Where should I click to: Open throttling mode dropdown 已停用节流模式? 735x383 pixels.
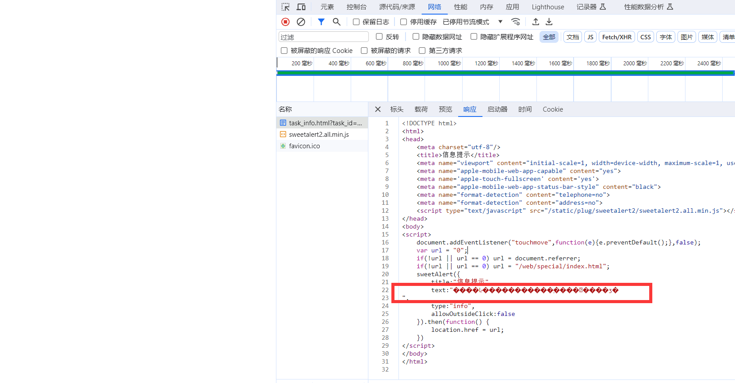click(x=473, y=22)
